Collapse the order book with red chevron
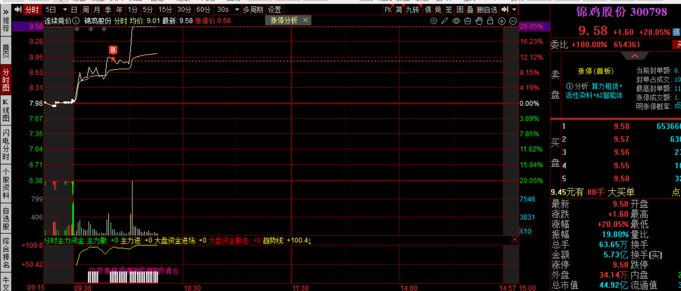Screen dimensions: 681x291 634,56
